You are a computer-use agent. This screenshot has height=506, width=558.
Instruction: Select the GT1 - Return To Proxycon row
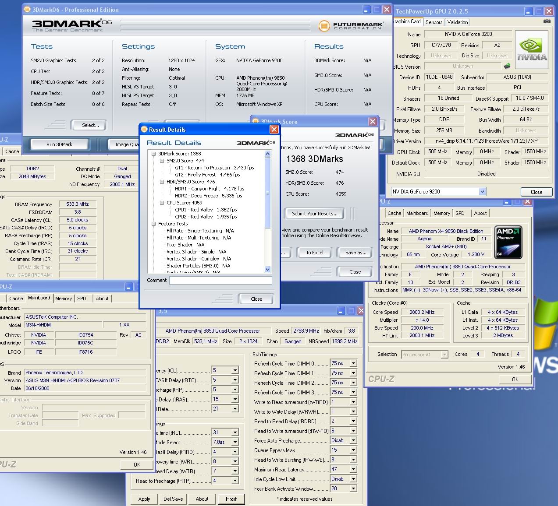214,168
